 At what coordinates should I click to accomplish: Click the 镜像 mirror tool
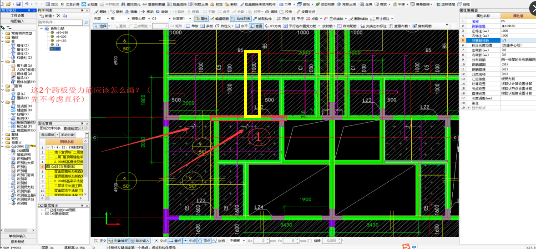pyautogui.click(x=131, y=12)
